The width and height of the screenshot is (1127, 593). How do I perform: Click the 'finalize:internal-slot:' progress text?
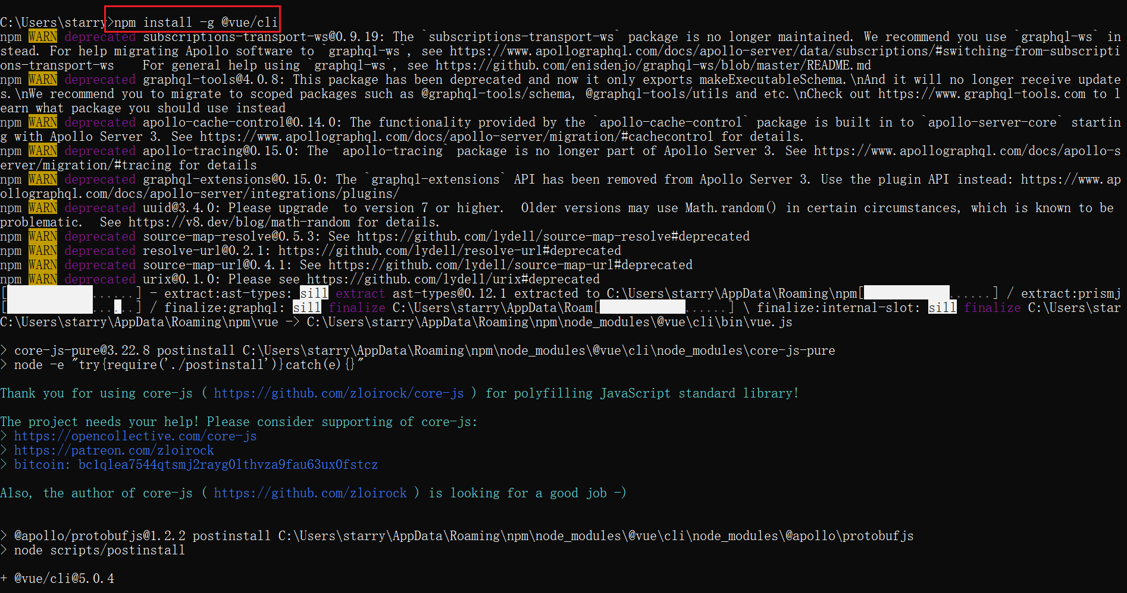click(x=838, y=308)
